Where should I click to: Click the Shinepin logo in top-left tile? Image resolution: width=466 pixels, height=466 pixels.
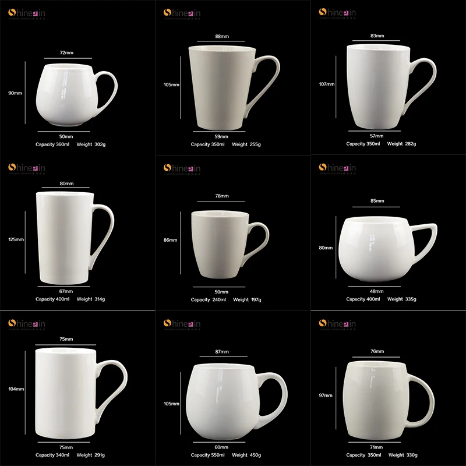pyautogui.click(x=27, y=13)
